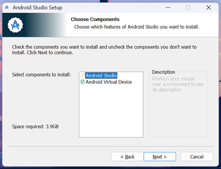Click the 'Choose Components' header title
Screen dimensions: 221x169
[95, 19]
